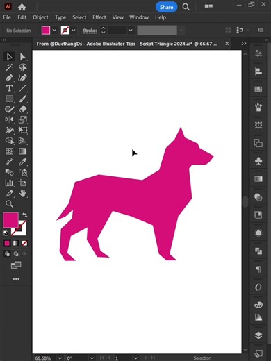Set paint mode to None
Image resolution: width=271 pixels, height=361 pixels.
pyautogui.click(x=24, y=243)
